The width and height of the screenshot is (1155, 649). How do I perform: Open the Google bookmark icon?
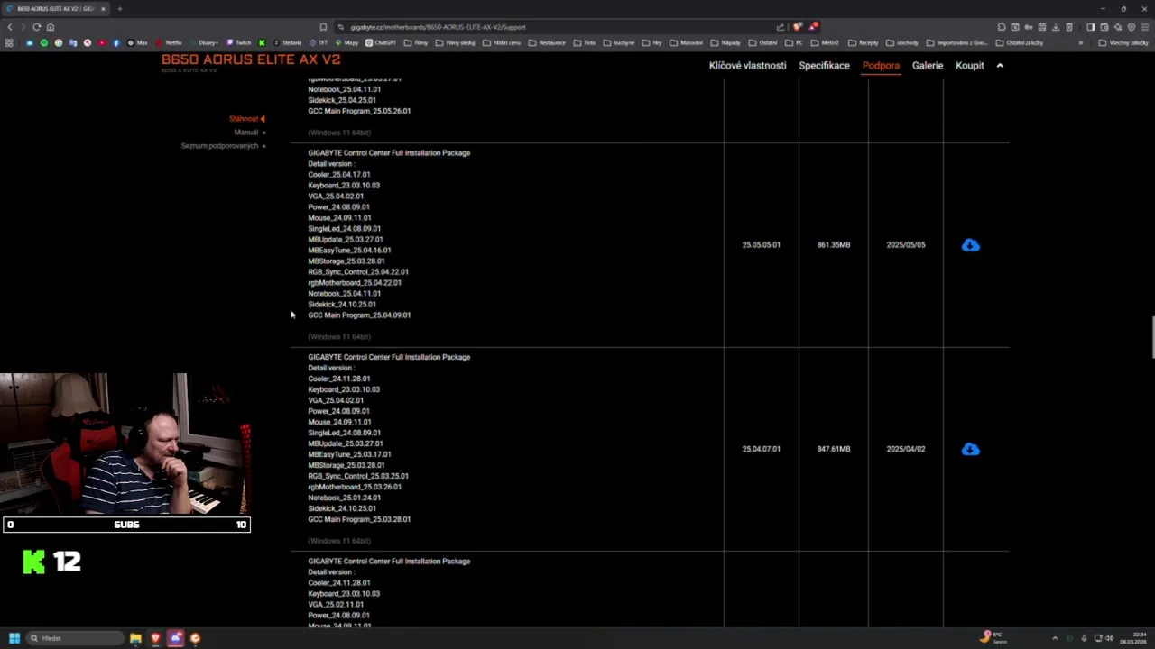click(59, 42)
